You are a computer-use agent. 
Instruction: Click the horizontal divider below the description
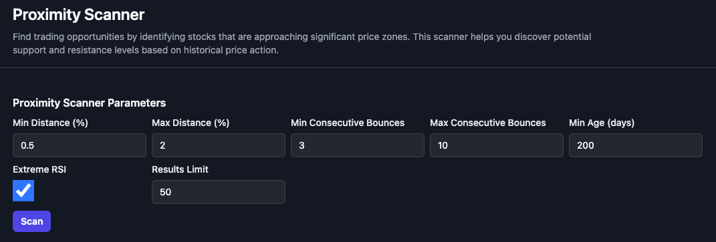[358, 67]
